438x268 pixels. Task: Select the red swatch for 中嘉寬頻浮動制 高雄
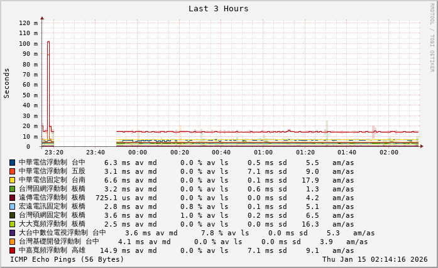pos(12,250)
